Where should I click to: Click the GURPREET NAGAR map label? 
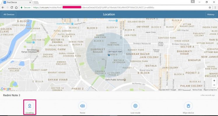98,51
